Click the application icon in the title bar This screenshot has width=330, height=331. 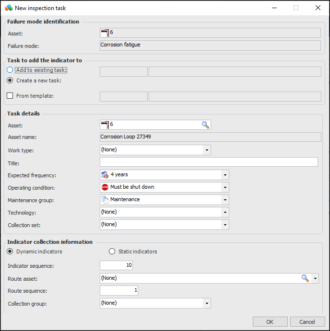pyautogui.click(x=9, y=8)
